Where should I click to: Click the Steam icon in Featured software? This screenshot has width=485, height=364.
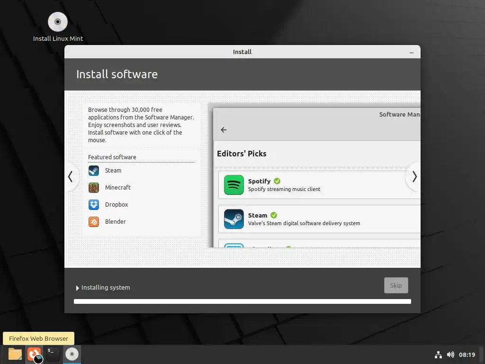click(x=94, y=171)
